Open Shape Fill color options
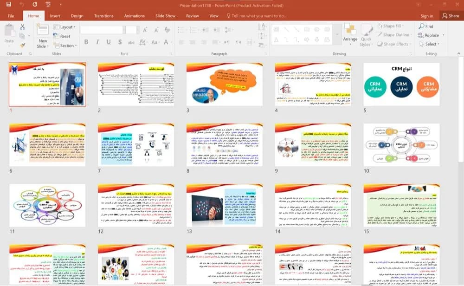The width and height of the screenshot is (464, 286). (x=391, y=26)
